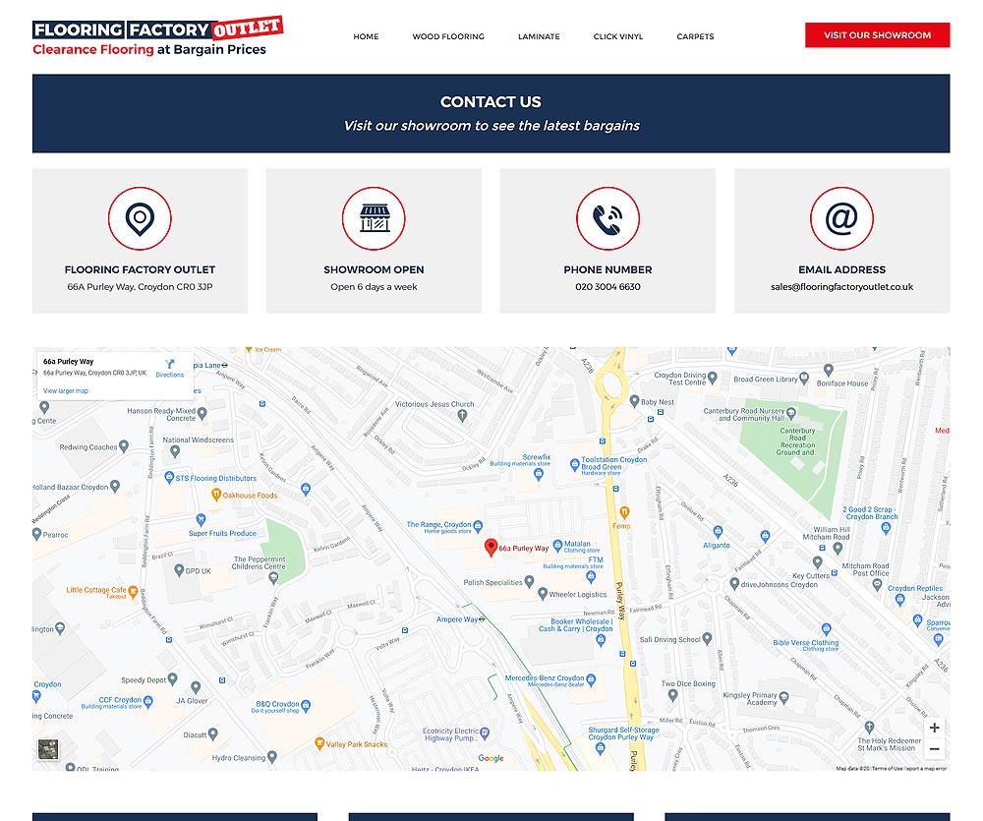Select the Mercedes-Benz Croydon map pin
Viewport: 983px width, 821px height.
pos(591,679)
